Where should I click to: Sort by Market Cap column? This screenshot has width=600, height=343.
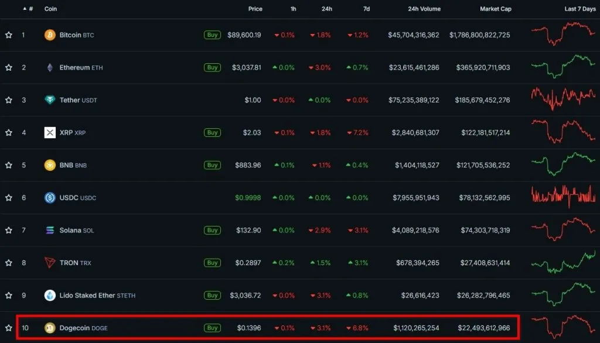tap(496, 8)
